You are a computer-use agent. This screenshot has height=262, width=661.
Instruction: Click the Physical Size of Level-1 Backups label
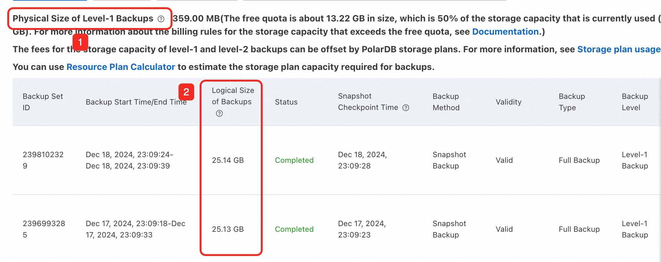[x=83, y=19]
